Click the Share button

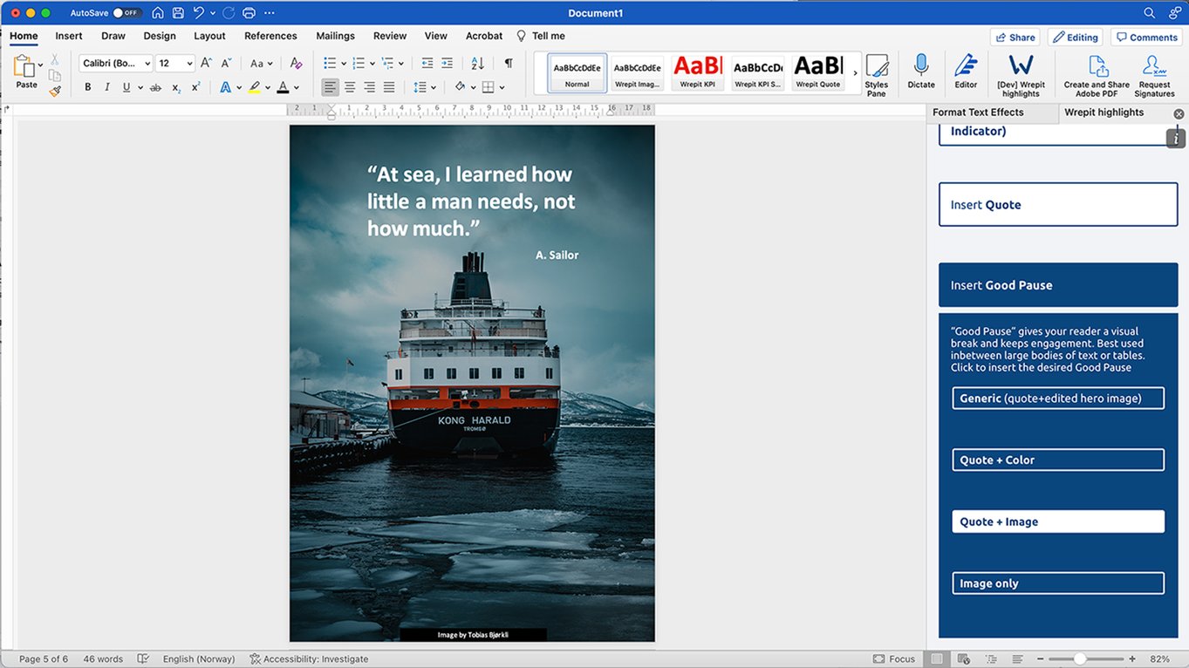(1015, 37)
